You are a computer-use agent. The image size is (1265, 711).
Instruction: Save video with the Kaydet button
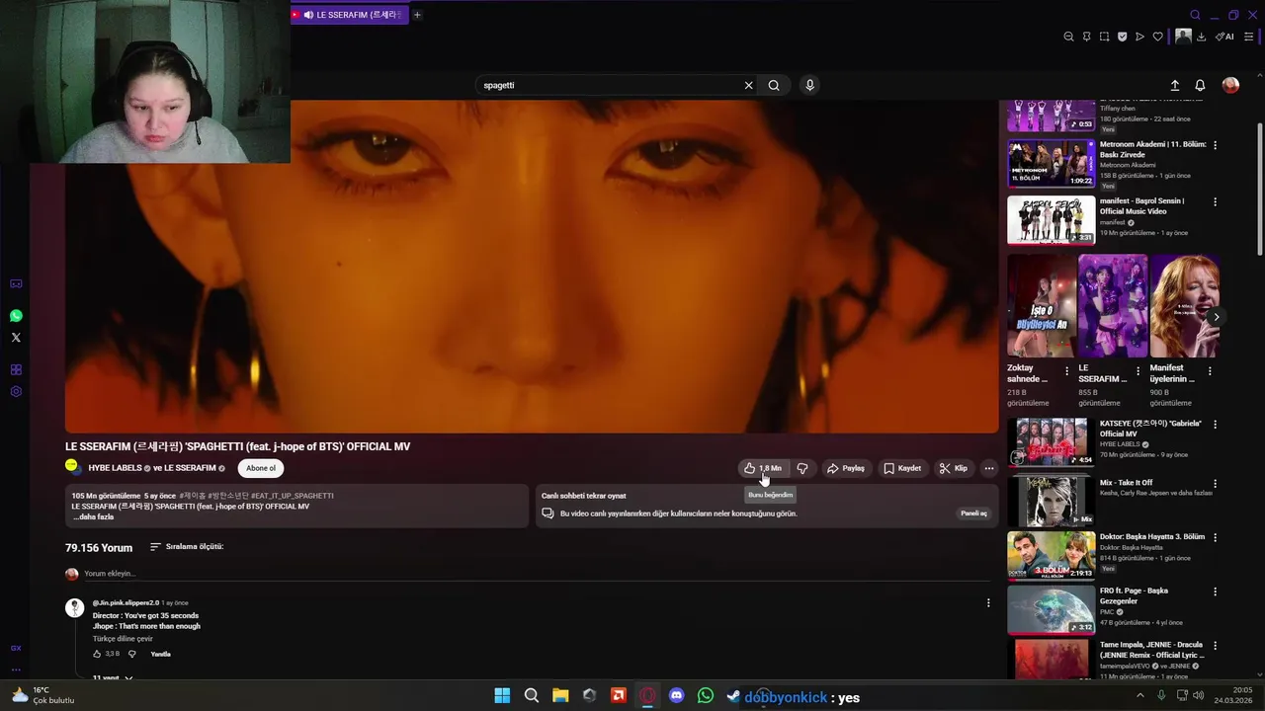pyautogui.click(x=902, y=468)
